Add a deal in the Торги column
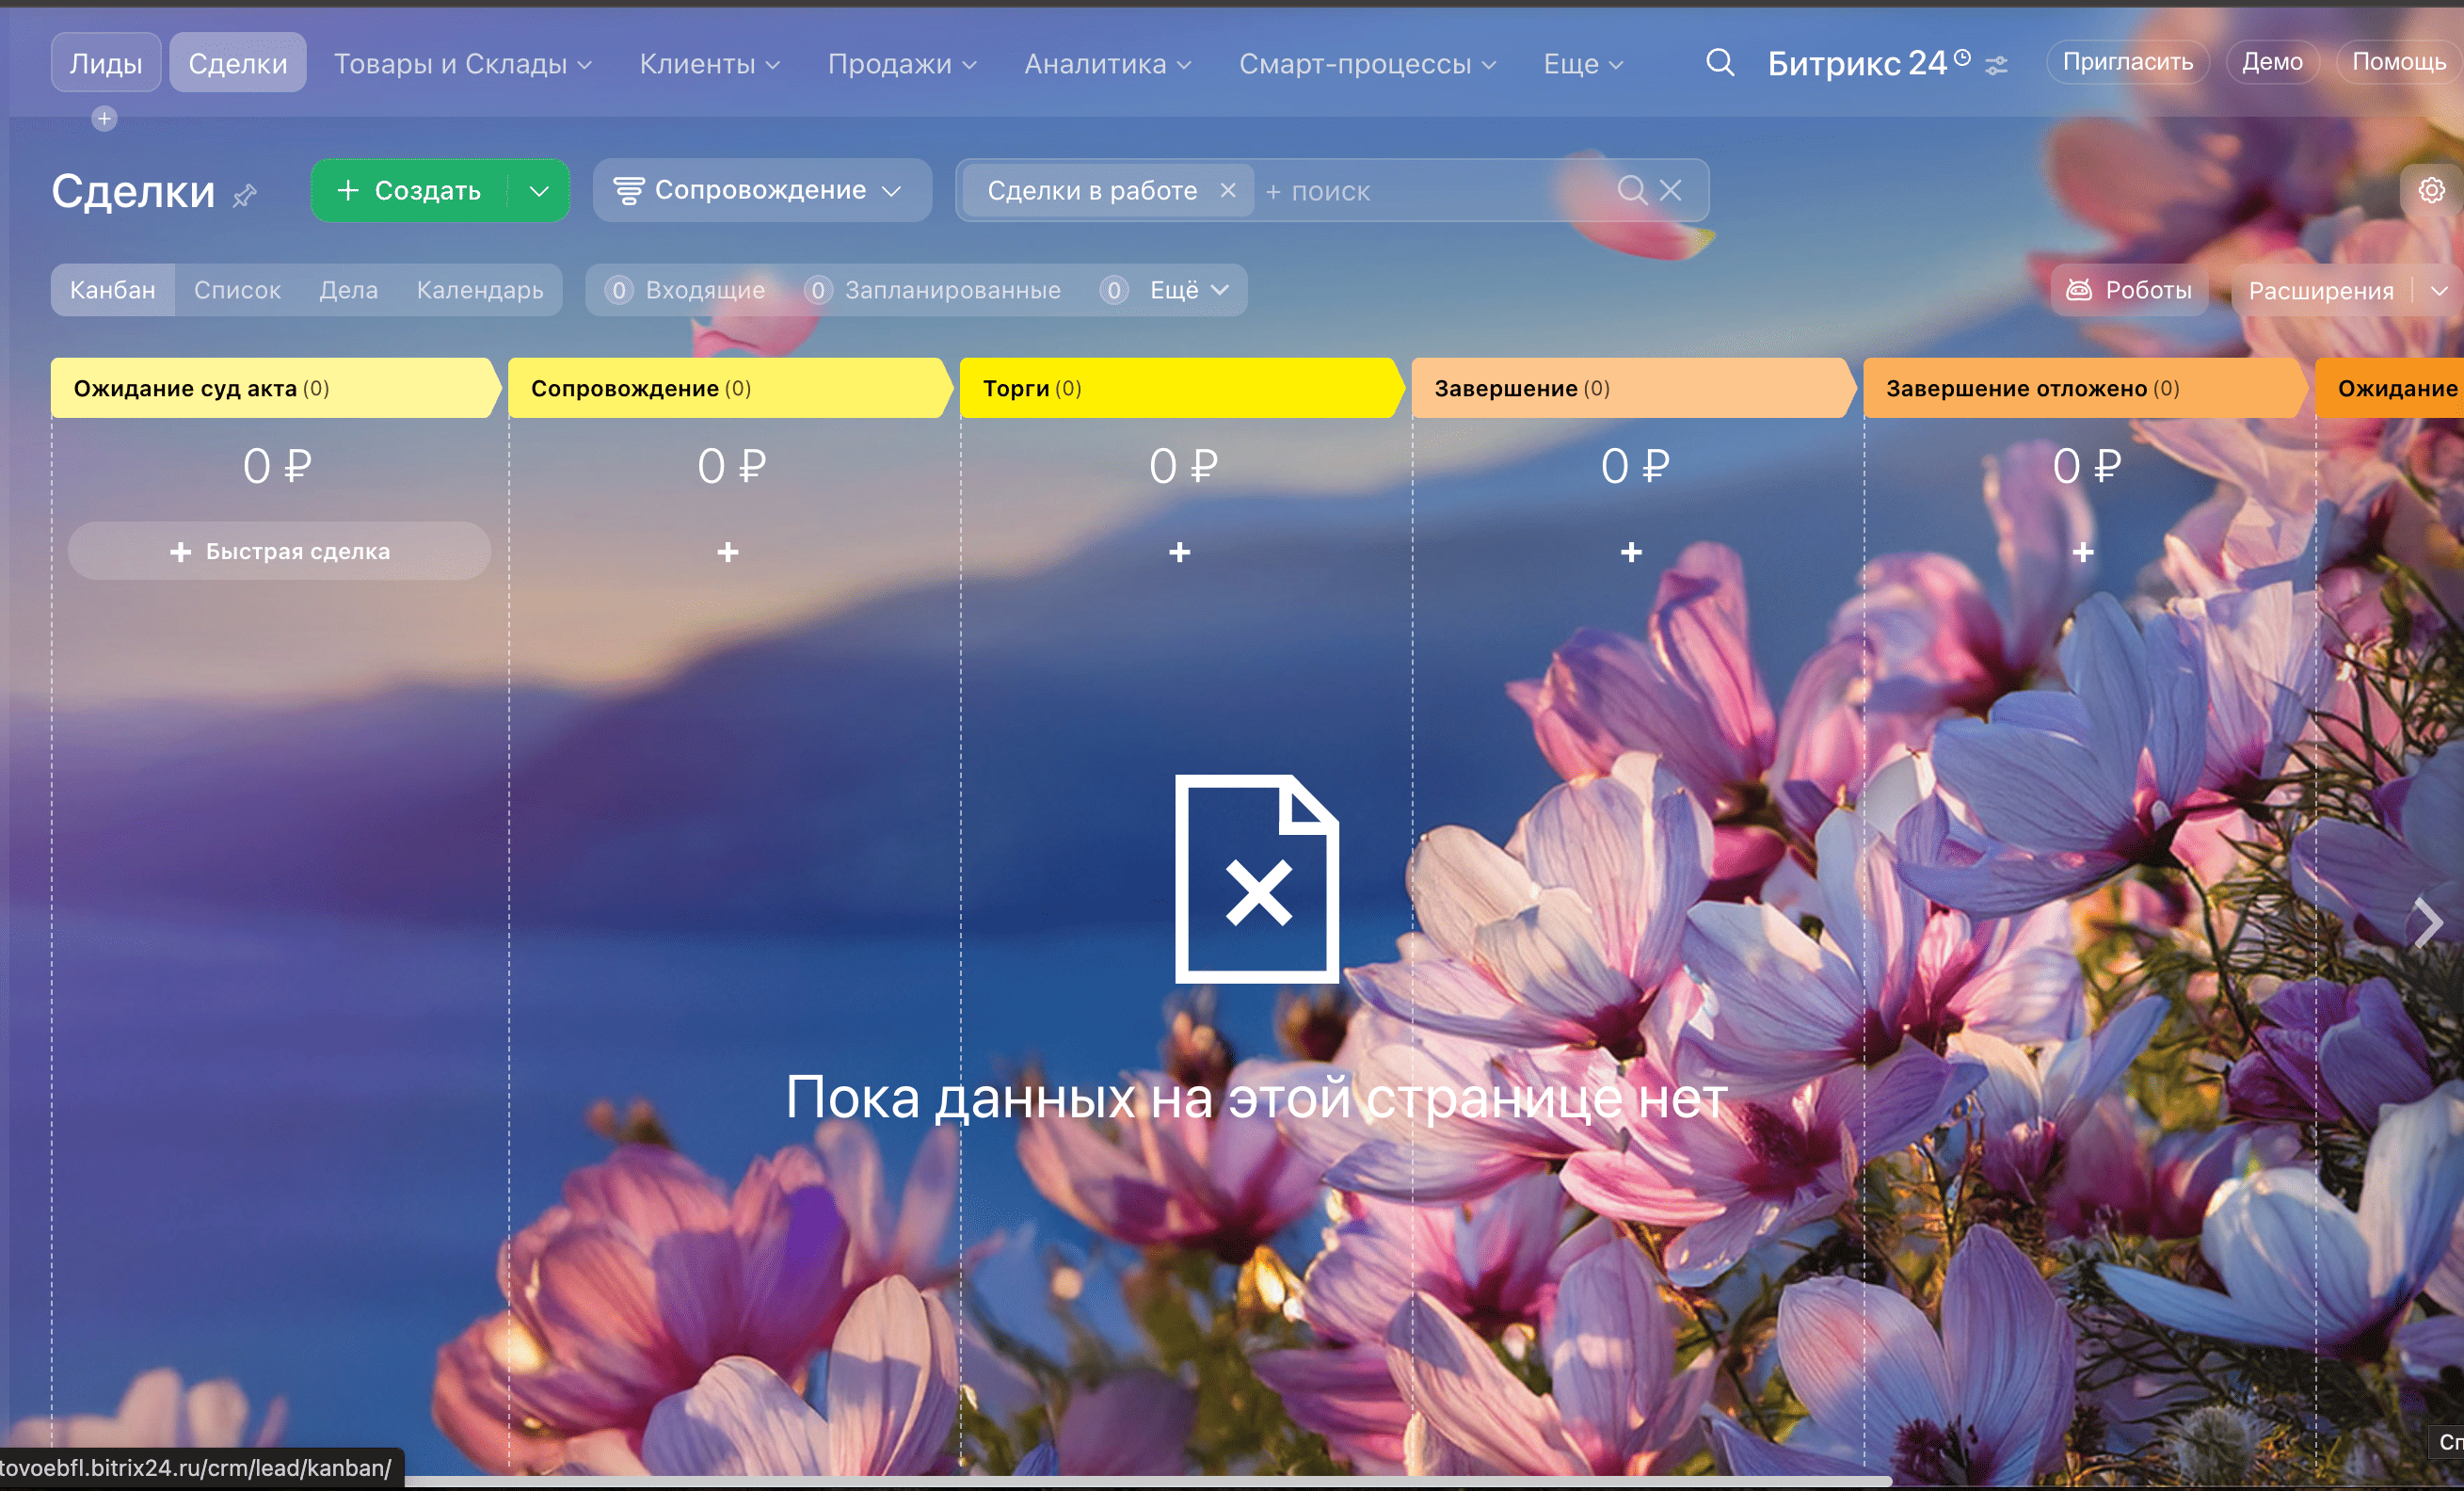The image size is (2464, 1491). (1180, 552)
